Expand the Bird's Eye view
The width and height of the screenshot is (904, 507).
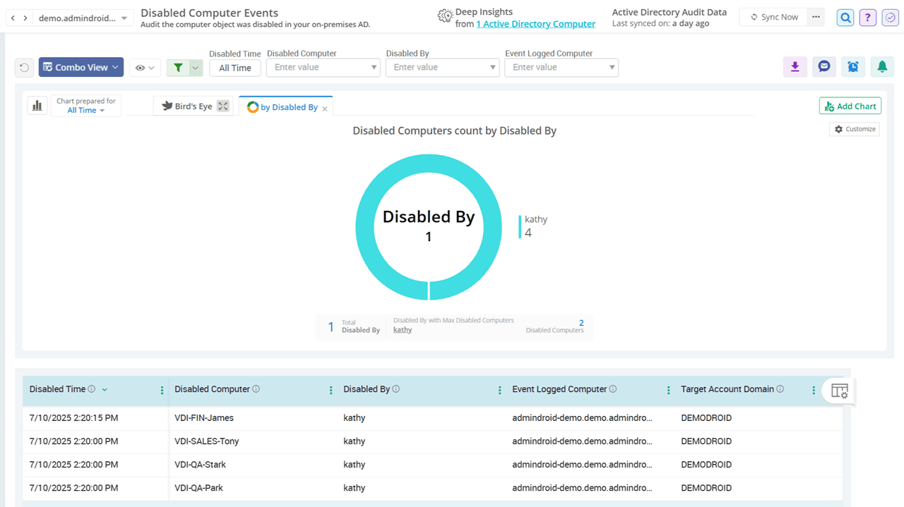(223, 106)
